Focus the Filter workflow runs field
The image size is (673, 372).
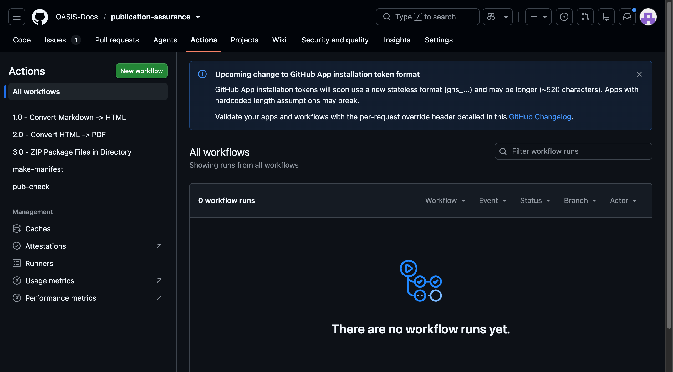[x=573, y=151]
